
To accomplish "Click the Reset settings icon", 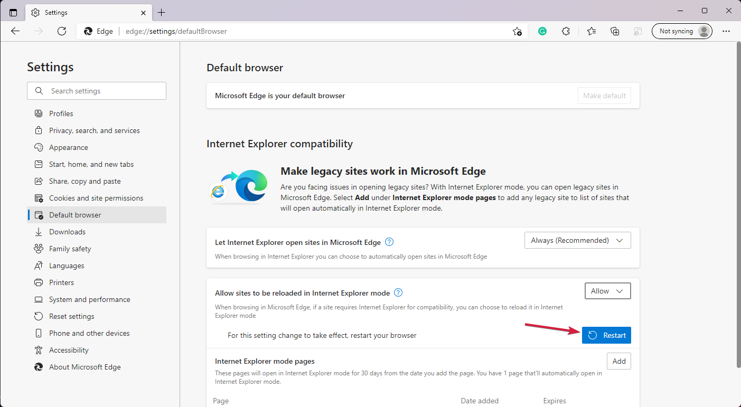I will coord(39,316).
